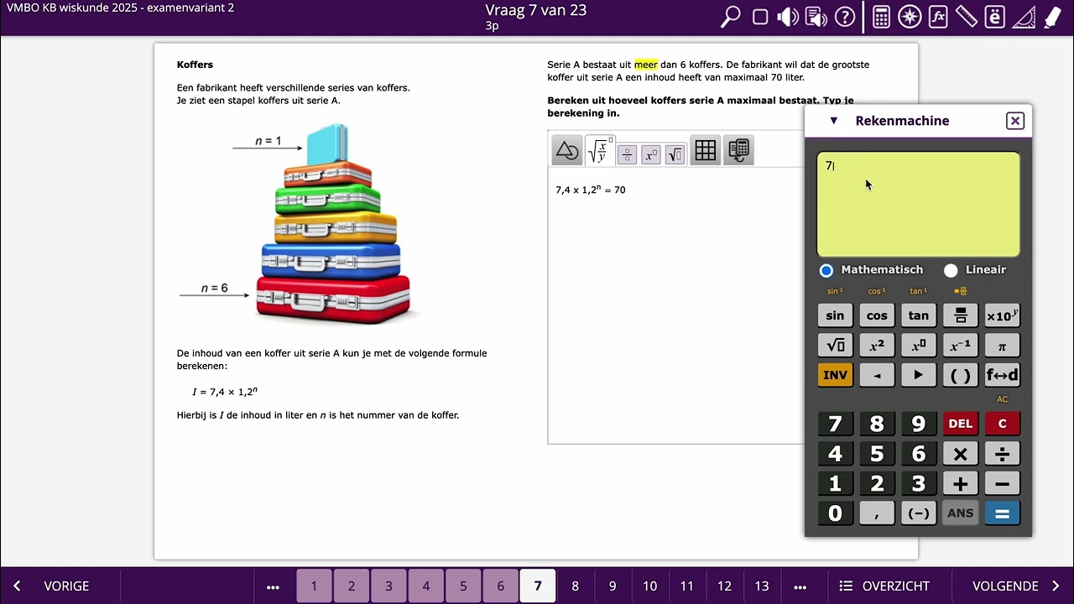Screen dimensions: 1074x604
Task: Open the formula editor tab
Action: click(x=600, y=151)
